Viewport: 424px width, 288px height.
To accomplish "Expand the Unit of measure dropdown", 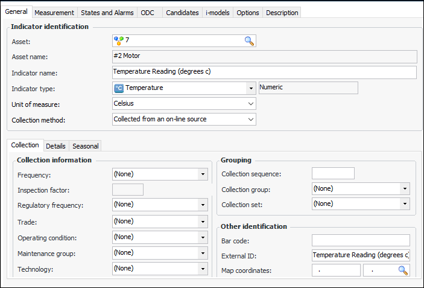I will tap(250, 104).
